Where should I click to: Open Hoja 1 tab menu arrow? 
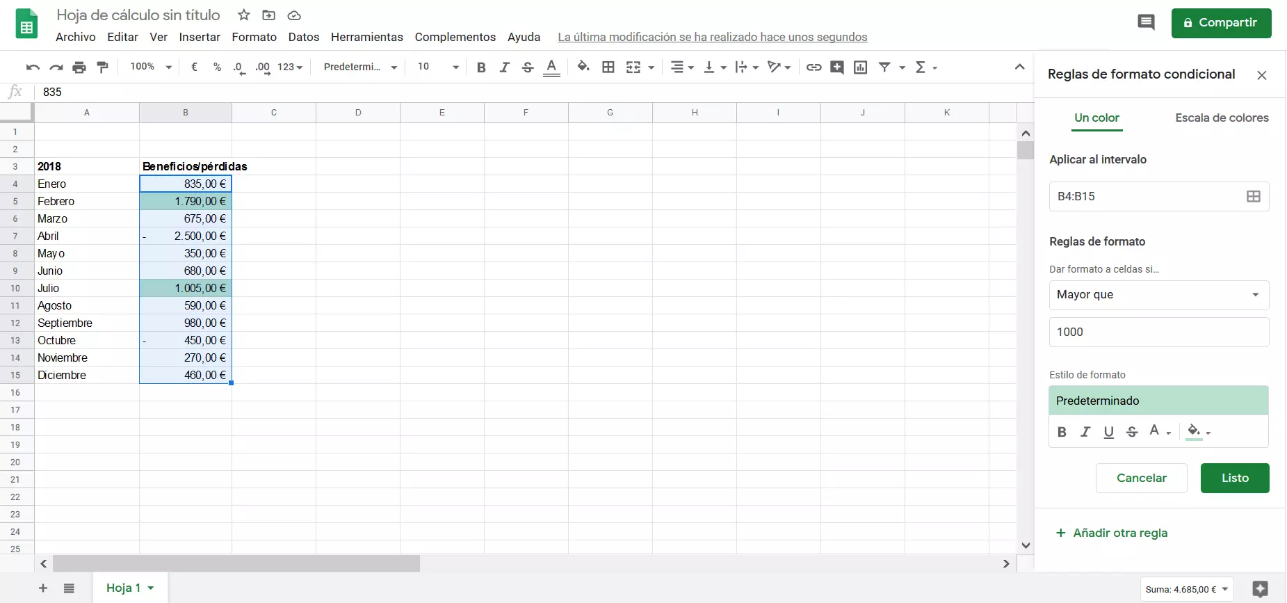click(x=151, y=588)
